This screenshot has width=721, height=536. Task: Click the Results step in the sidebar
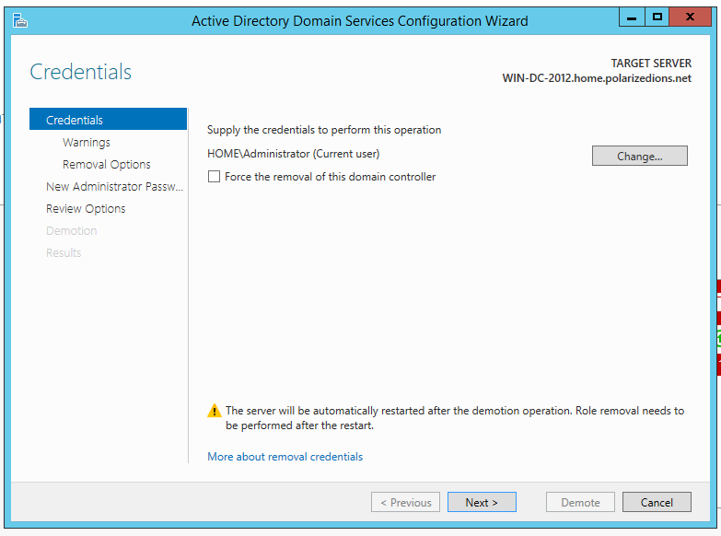tap(64, 253)
